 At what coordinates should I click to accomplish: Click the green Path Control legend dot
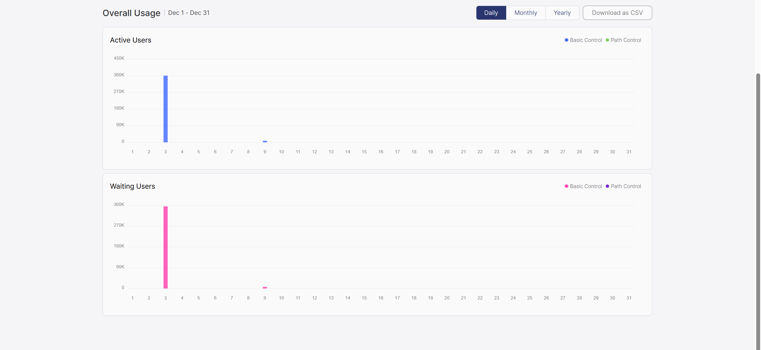(x=607, y=40)
